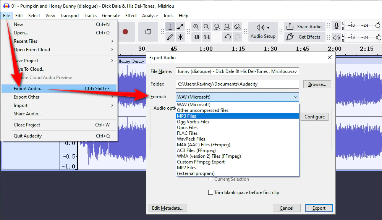
Task: Click Silence audio selection icon
Action: (x=207, y=37)
